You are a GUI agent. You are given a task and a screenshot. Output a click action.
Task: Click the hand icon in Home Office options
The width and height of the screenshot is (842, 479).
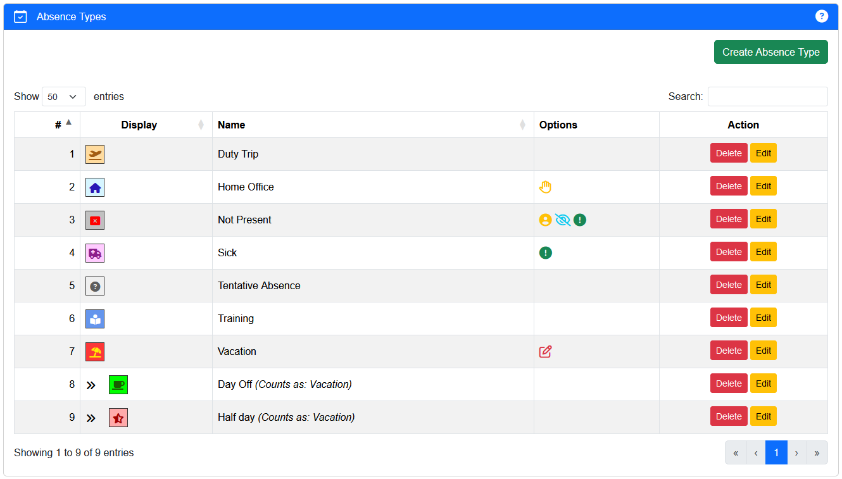click(545, 187)
